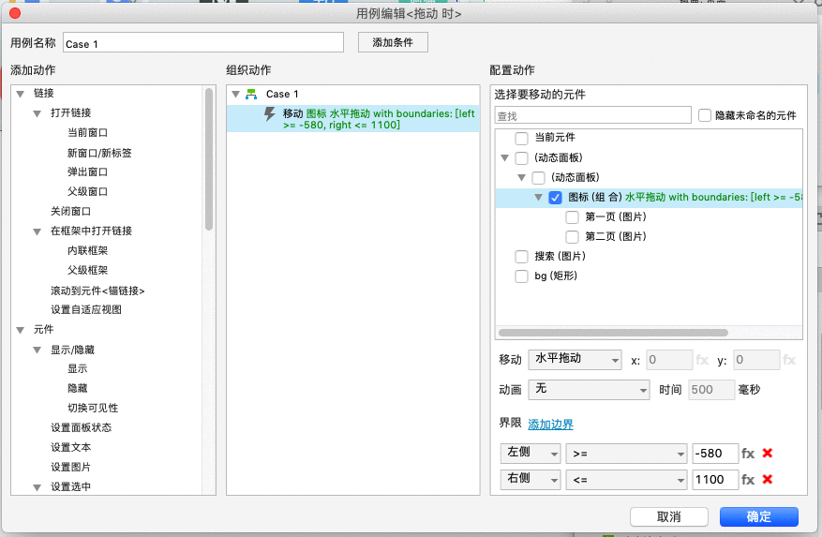Select 滚动到元件<锚链接> action

tap(97, 291)
